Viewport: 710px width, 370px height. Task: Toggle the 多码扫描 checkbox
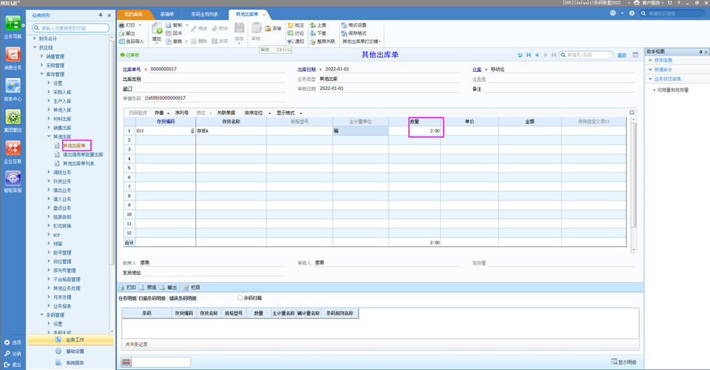[x=240, y=298]
